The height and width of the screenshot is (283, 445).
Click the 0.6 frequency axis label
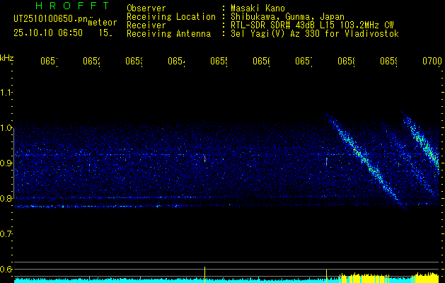(6, 269)
